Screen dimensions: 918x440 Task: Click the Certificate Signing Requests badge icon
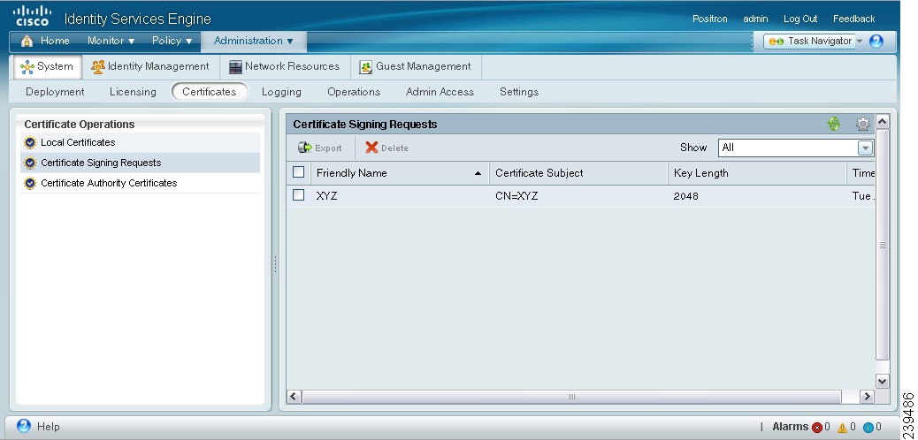pos(30,163)
